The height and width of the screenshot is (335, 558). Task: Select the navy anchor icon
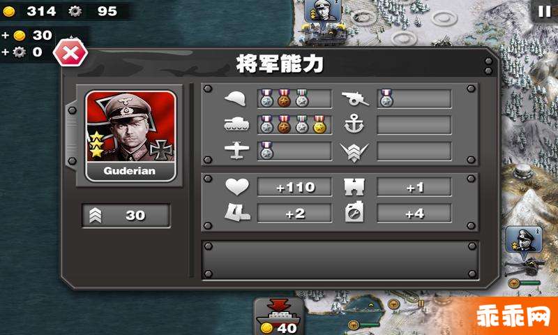pyautogui.click(x=354, y=125)
